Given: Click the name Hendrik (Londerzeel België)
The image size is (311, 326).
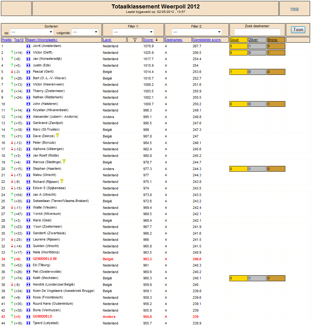Looking at the screenshot, I should coord(54,285).
